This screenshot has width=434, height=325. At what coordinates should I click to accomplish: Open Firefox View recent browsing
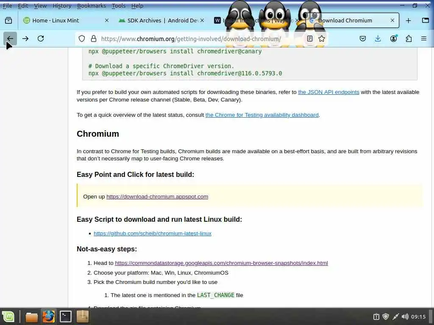click(x=8, y=20)
